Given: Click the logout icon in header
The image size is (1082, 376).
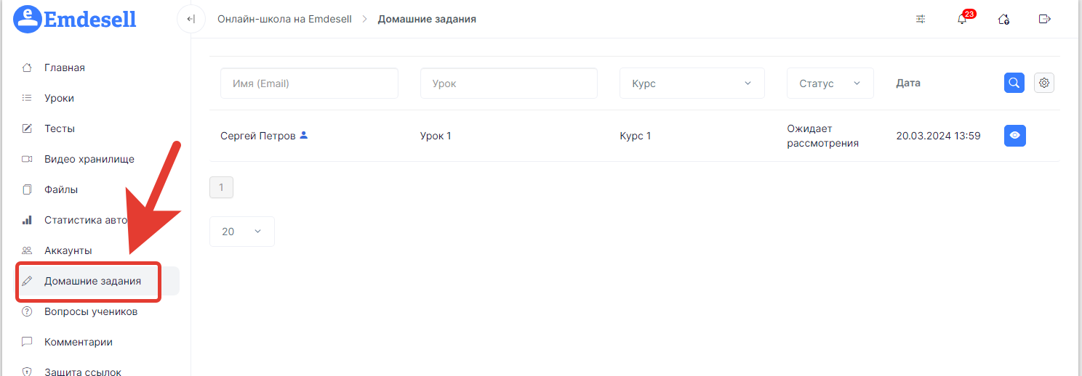Looking at the screenshot, I should (1045, 19).
